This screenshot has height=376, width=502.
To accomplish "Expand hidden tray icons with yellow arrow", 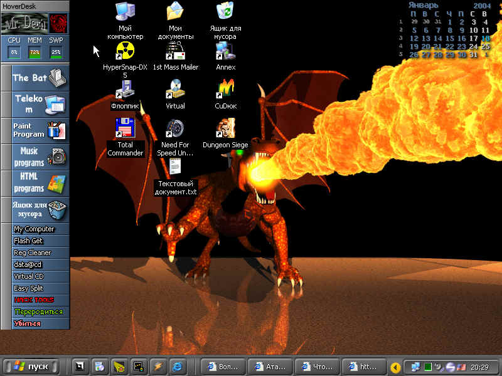I will click(x=396, y=367).
